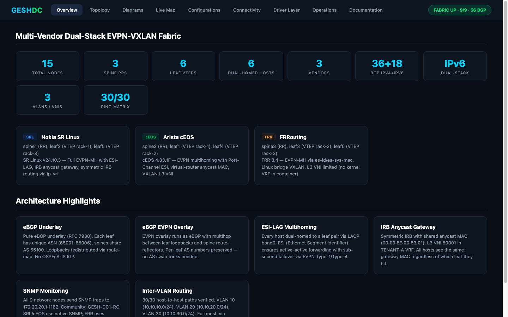The image size is (508, 317).
Task: Click the FRR vendor badge
Action: 268,137
